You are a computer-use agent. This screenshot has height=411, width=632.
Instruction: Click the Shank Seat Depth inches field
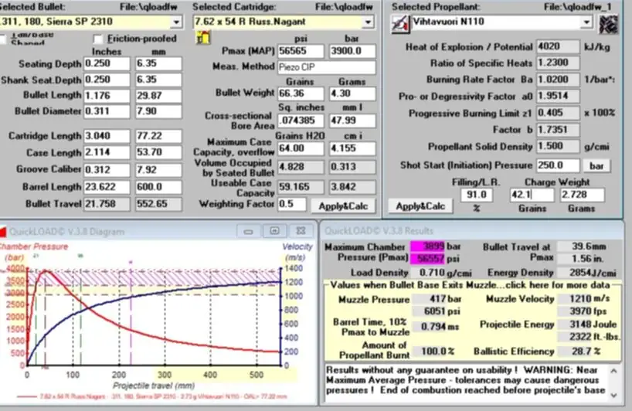pos(107,80)
